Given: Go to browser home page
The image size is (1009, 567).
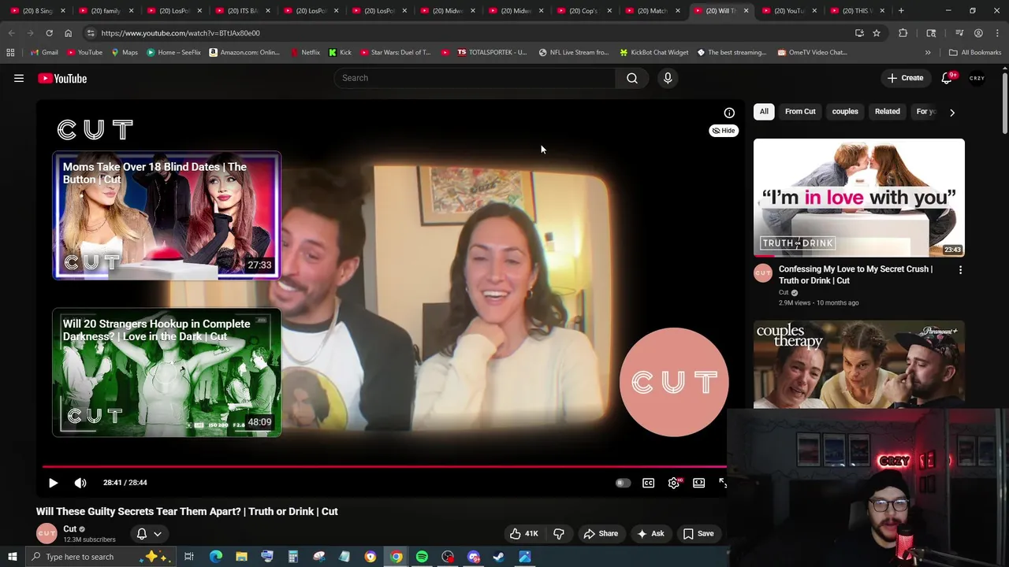Looking at the screenshot, I should coord(68,33).
